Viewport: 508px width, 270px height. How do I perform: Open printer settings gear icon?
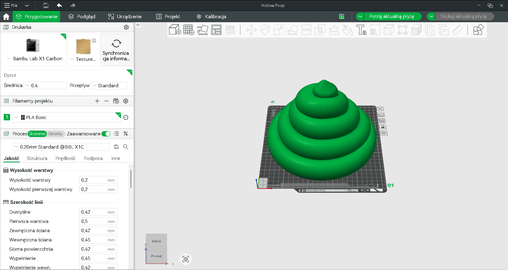(126, 27)
